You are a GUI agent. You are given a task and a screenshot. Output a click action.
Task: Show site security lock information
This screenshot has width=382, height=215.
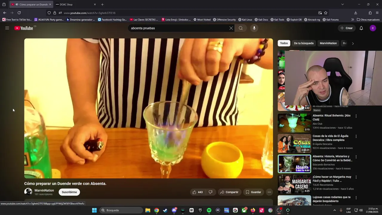[x=55, y=13]
